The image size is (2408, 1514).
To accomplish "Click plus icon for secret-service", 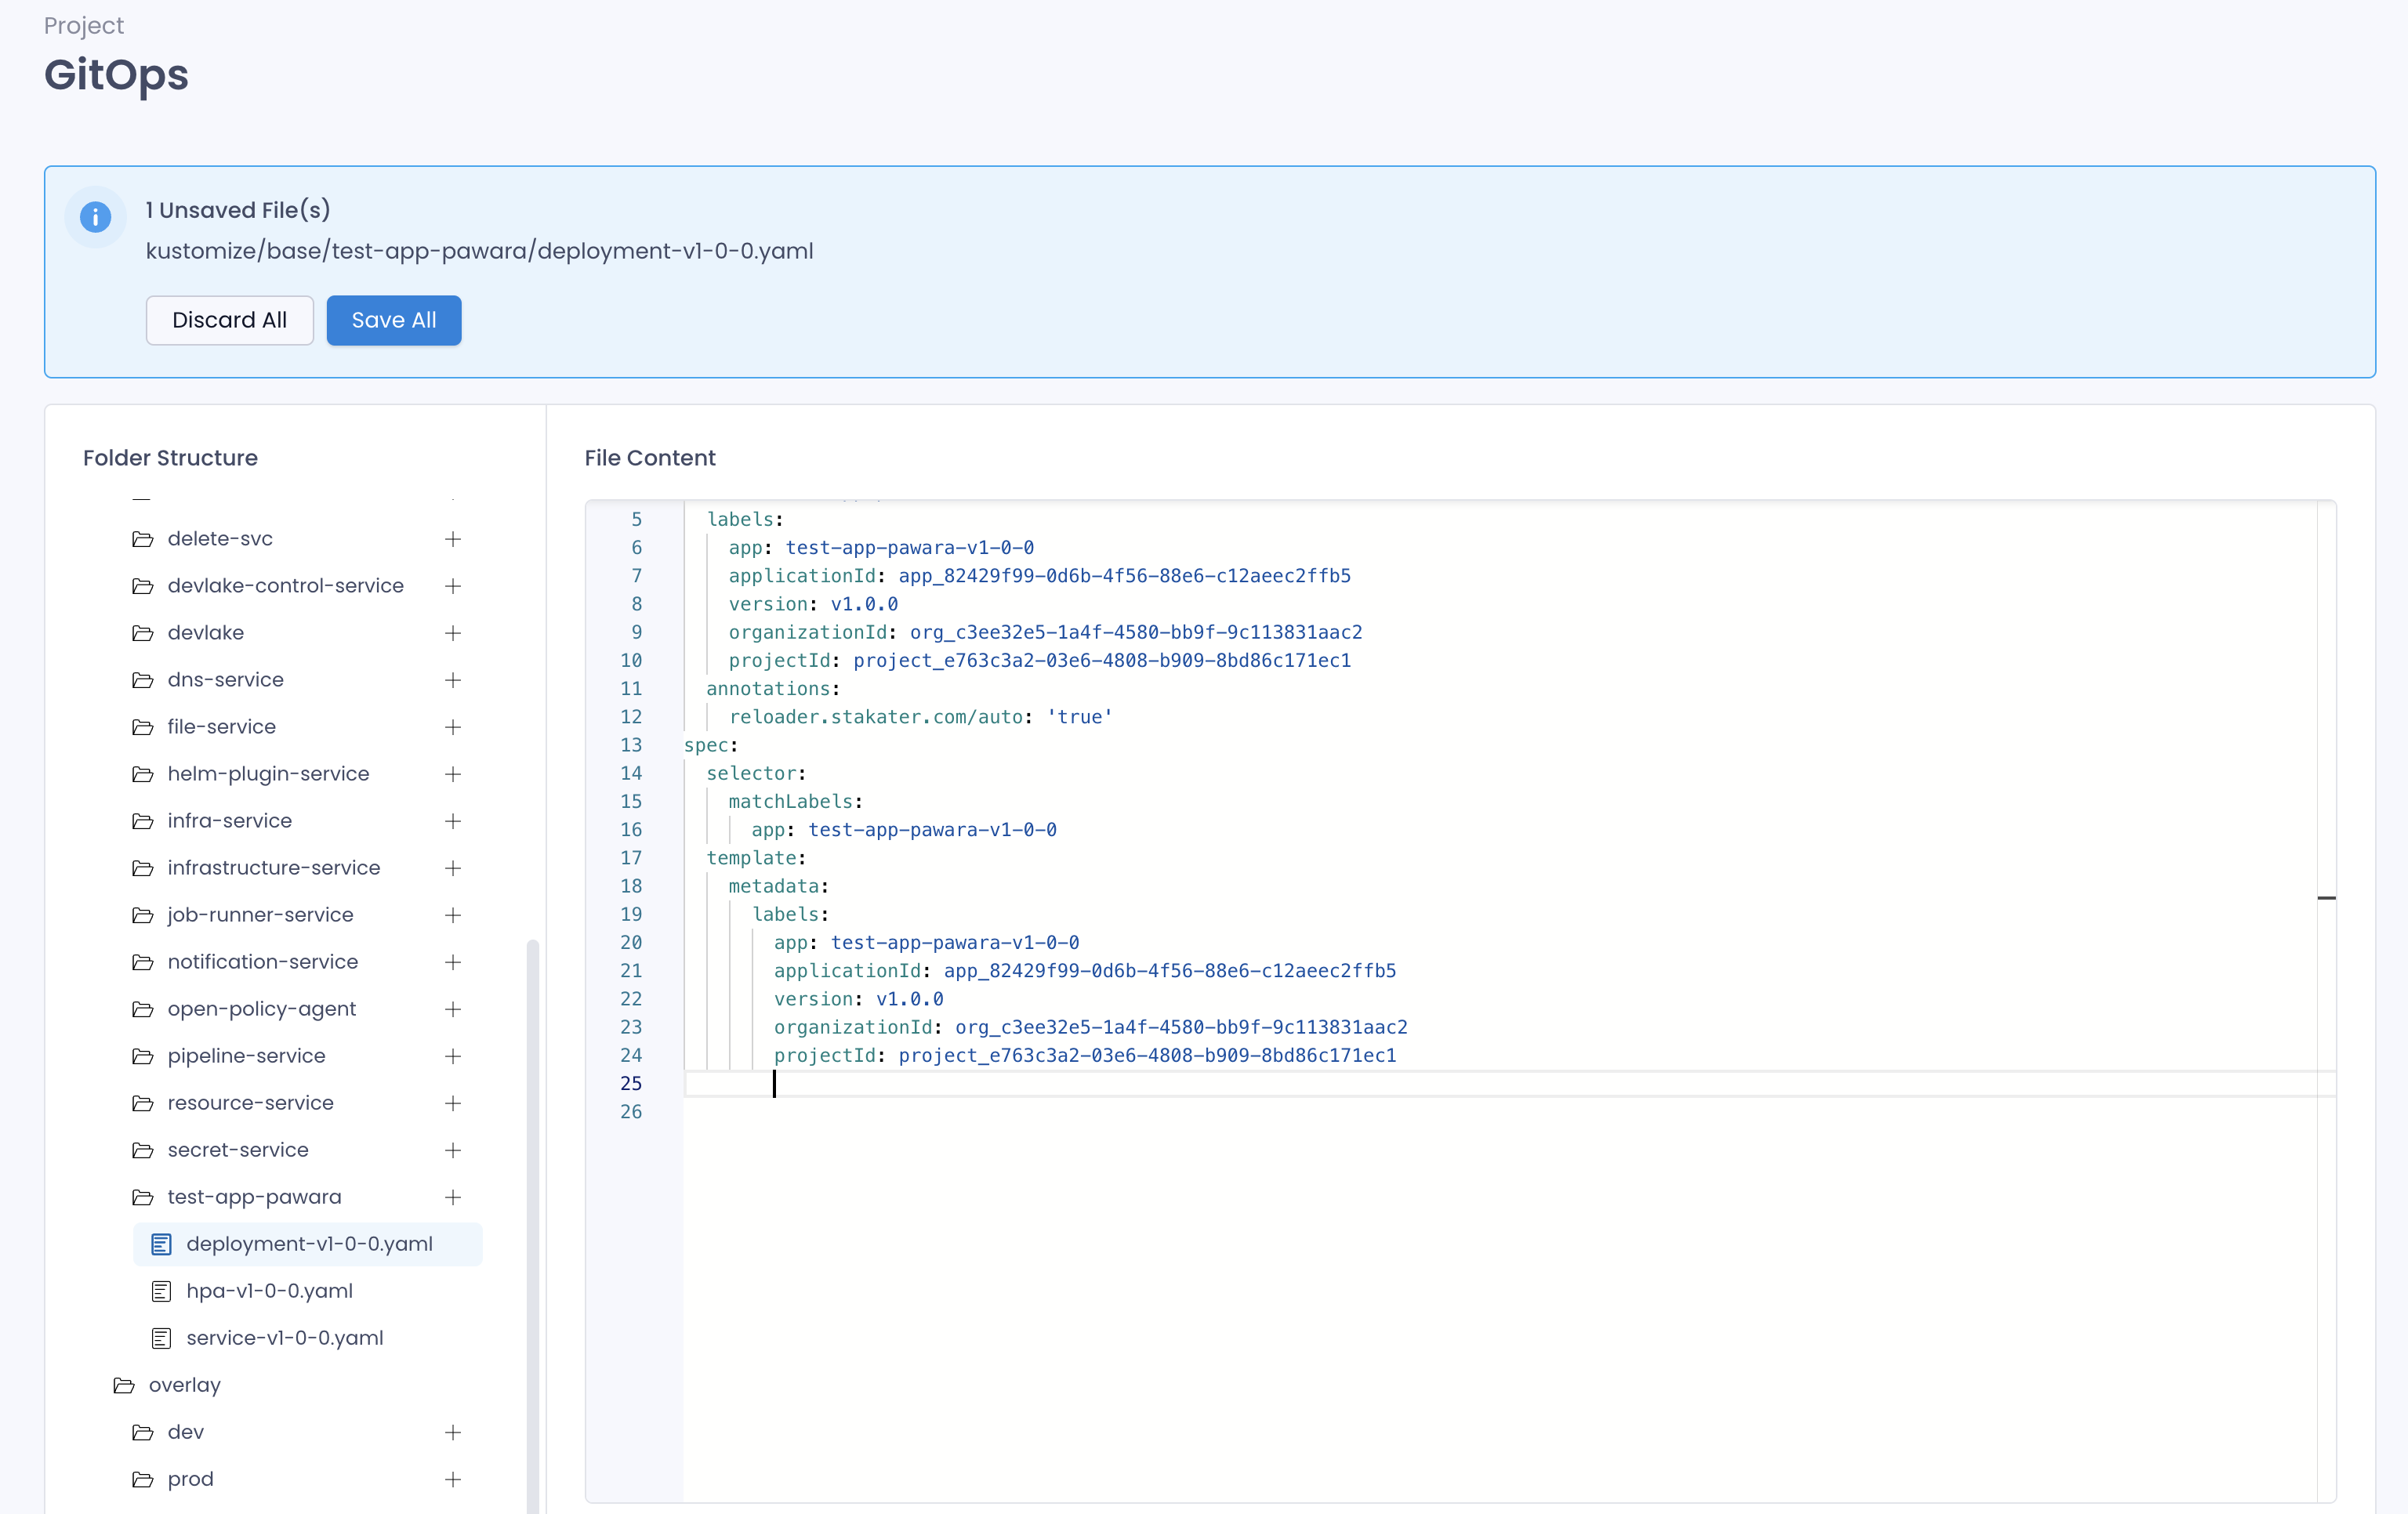I will click(x=453, y=1150).
